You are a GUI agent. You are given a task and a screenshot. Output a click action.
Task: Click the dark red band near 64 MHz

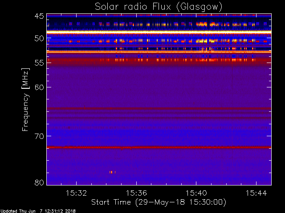pos(159,108)
